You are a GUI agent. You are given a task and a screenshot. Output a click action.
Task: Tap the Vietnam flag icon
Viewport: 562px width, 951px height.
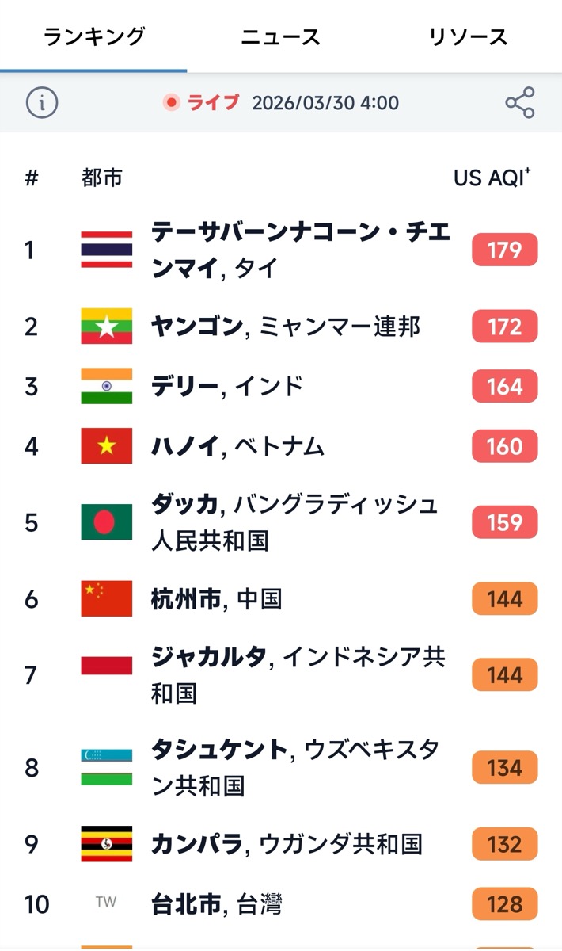pos(106,447)
